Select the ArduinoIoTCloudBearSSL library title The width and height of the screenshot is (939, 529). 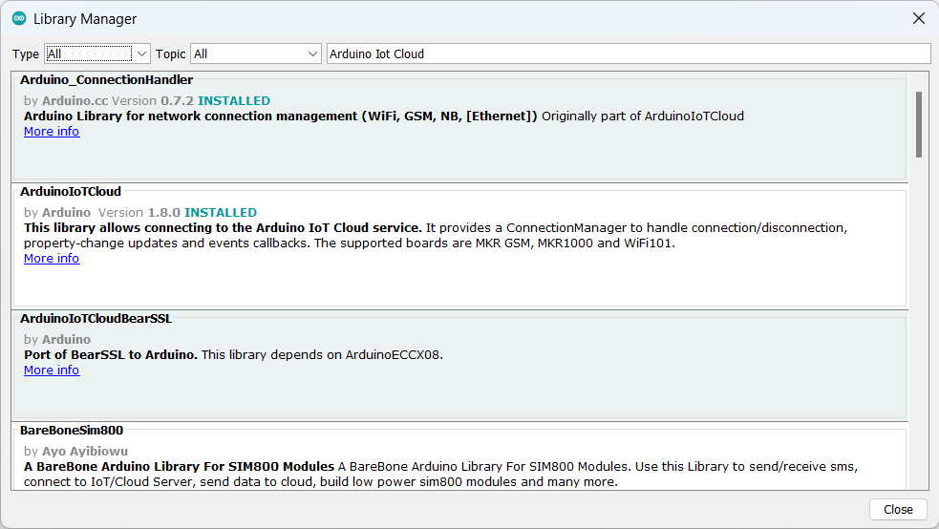(x=96, y=319)
